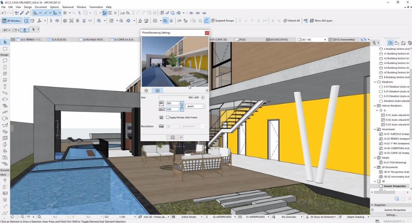Click the Settings button in navigator
The width and height of the screenshot is (412, 223).
391,215
